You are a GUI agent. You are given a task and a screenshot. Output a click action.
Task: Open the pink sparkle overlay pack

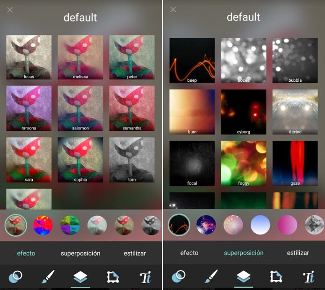click(233, 225)
